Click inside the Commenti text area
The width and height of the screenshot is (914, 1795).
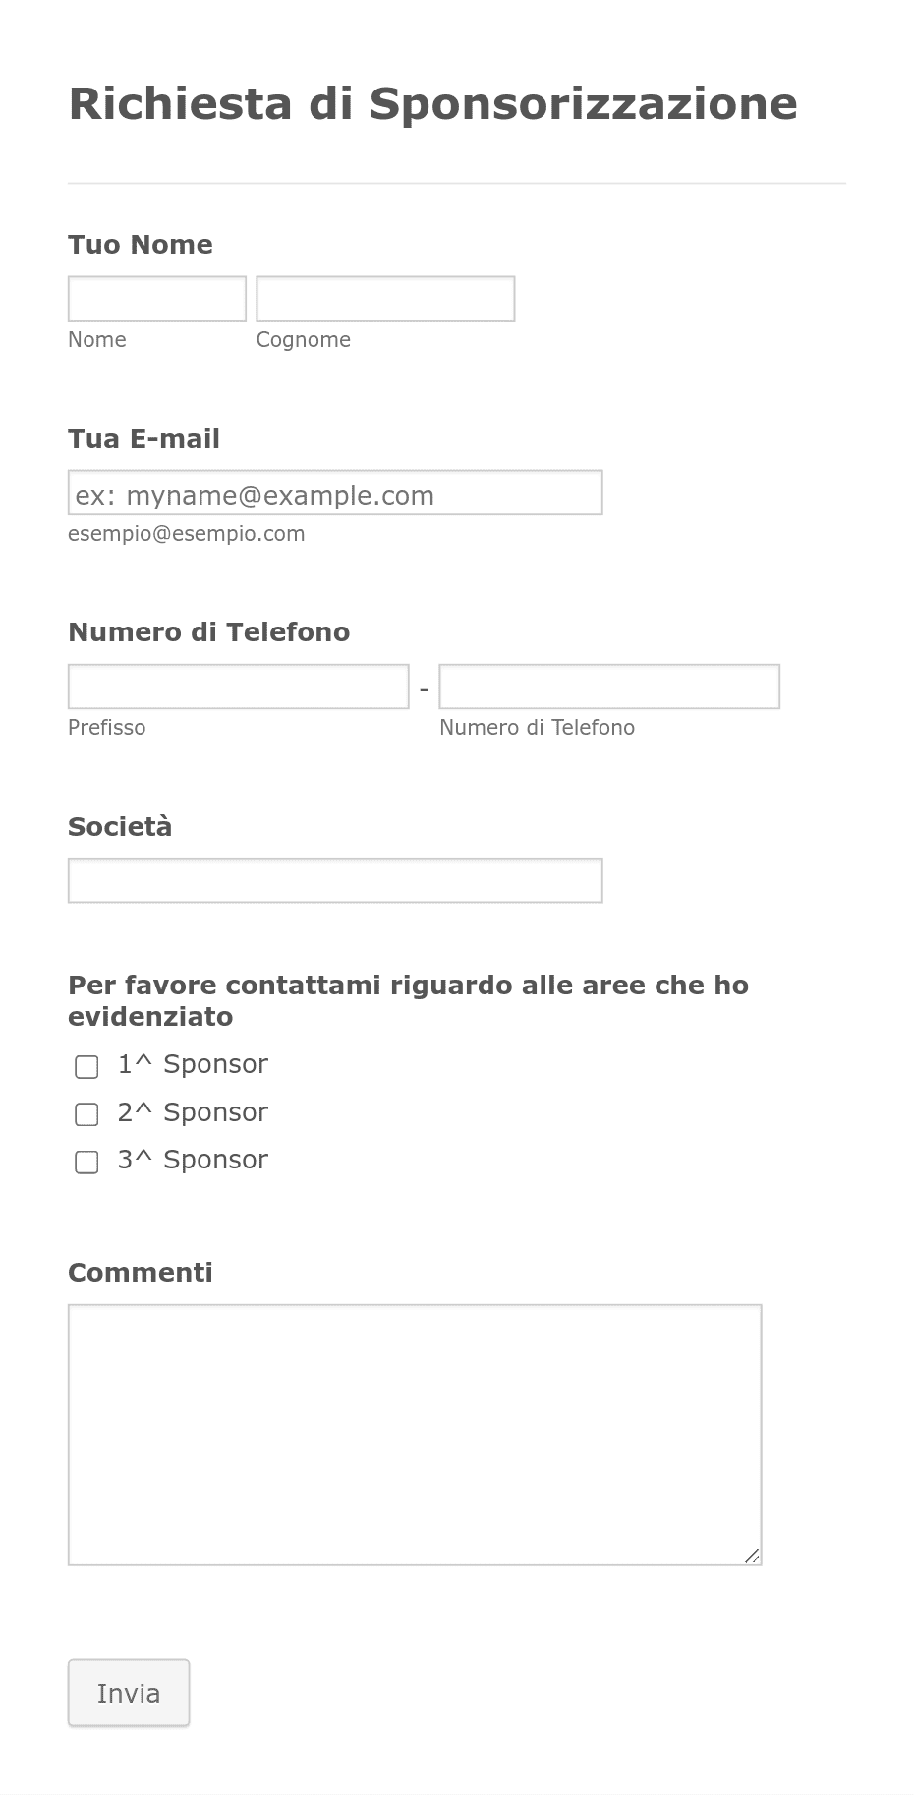415,1435
